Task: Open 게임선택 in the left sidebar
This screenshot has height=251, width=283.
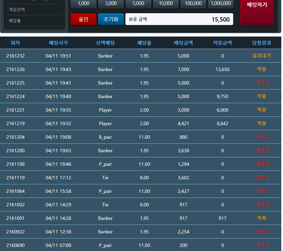Action: pyautogui.click(x=17, y=9)
